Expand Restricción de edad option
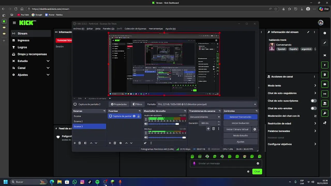The height and width of the screenshot is (186, 331). 315,123
